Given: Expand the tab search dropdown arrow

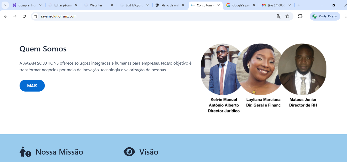Looking at the screenshot, I should click(5, 5).
